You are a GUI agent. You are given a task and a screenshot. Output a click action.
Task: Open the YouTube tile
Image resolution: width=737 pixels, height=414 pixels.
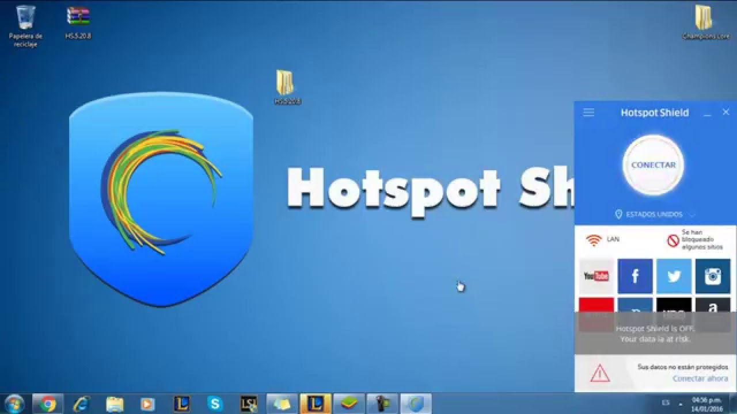[596, 276]
